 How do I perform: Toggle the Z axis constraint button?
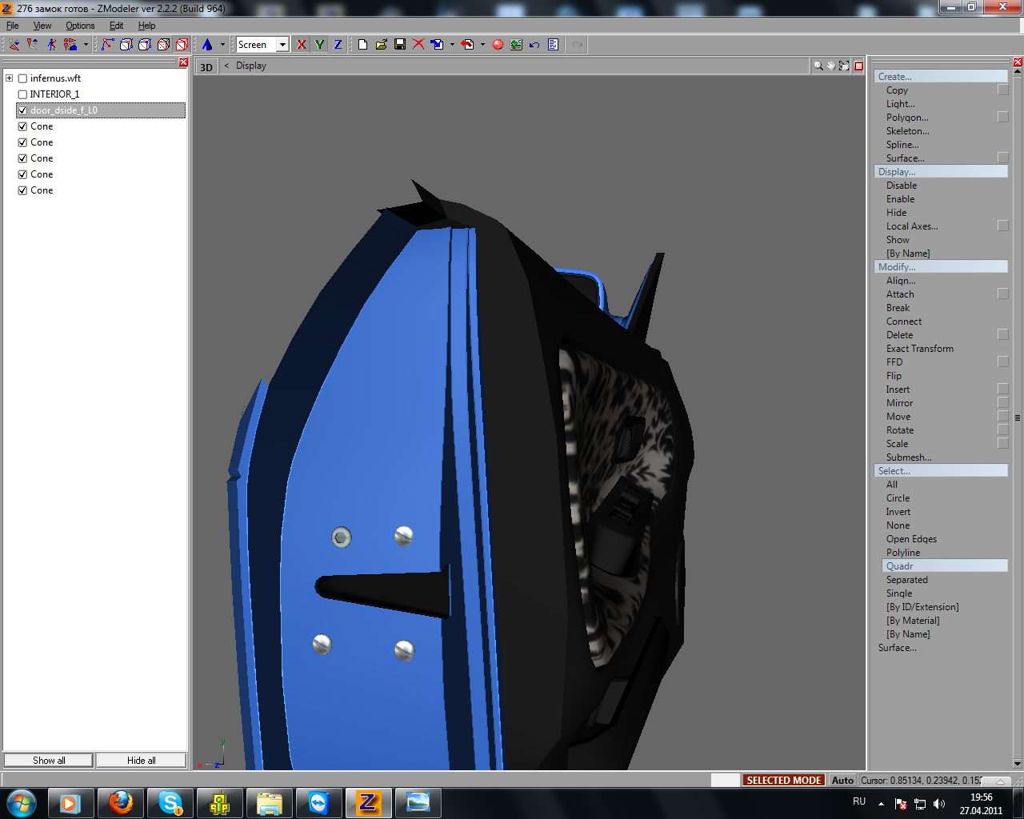coord(338,45)
